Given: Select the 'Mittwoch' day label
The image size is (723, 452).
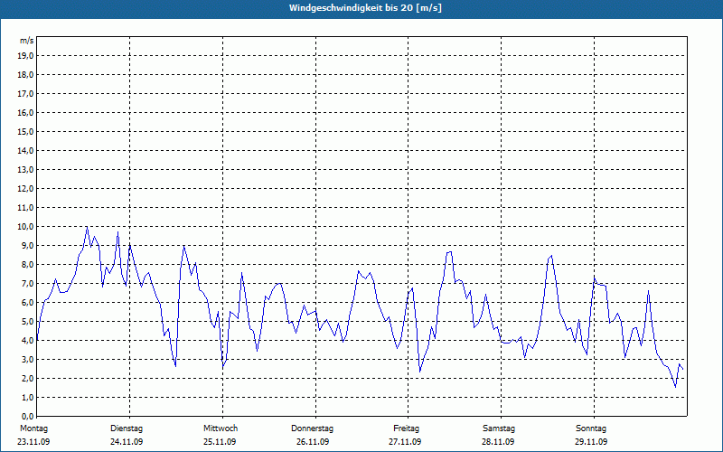Looking at the screenshot, I should click(221, 428).
